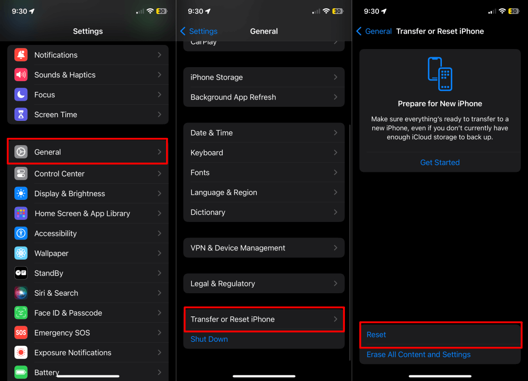Open Transfer or Reset iPhone chevron

coord(335,319)
